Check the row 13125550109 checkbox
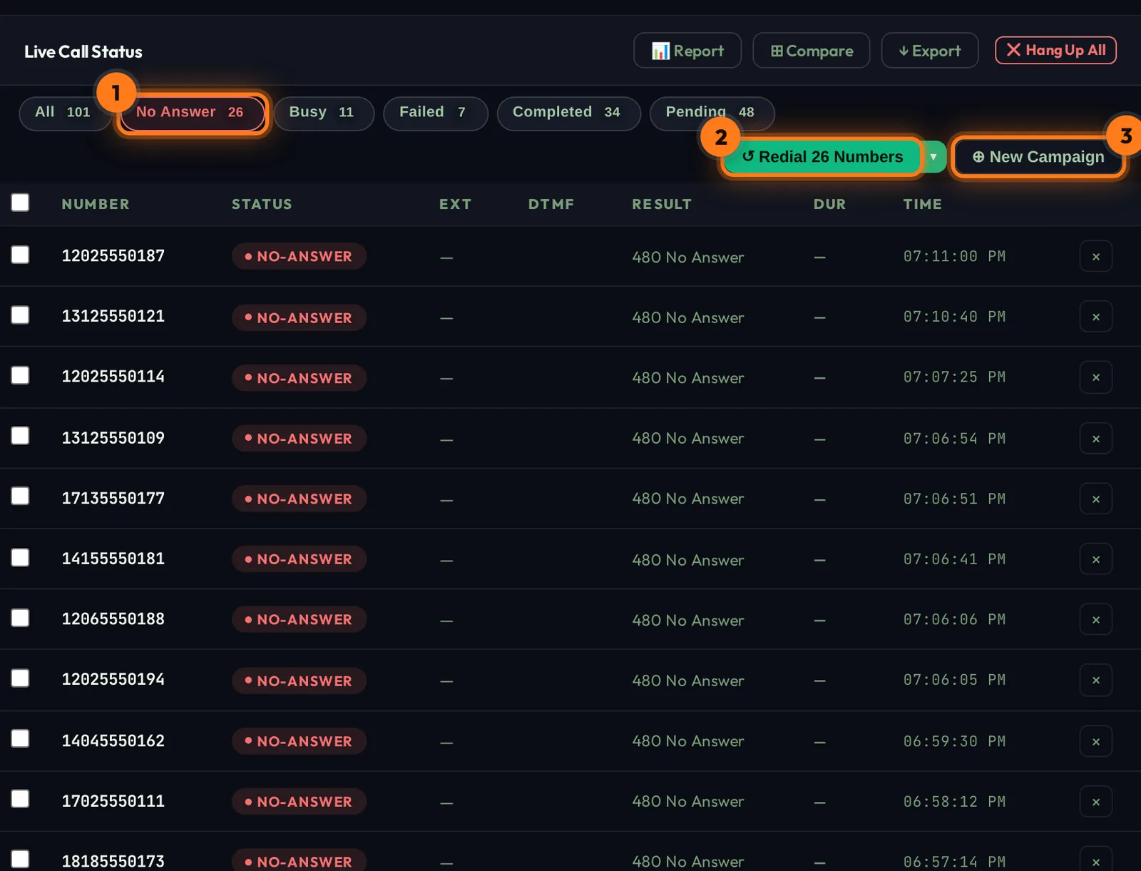The image size is (1141, 871). [x=20, y=436]
